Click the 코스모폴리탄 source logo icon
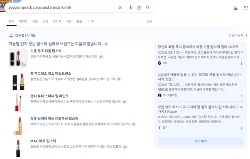Viewport: 250px width, 159px height. click(x=159, y=95)
